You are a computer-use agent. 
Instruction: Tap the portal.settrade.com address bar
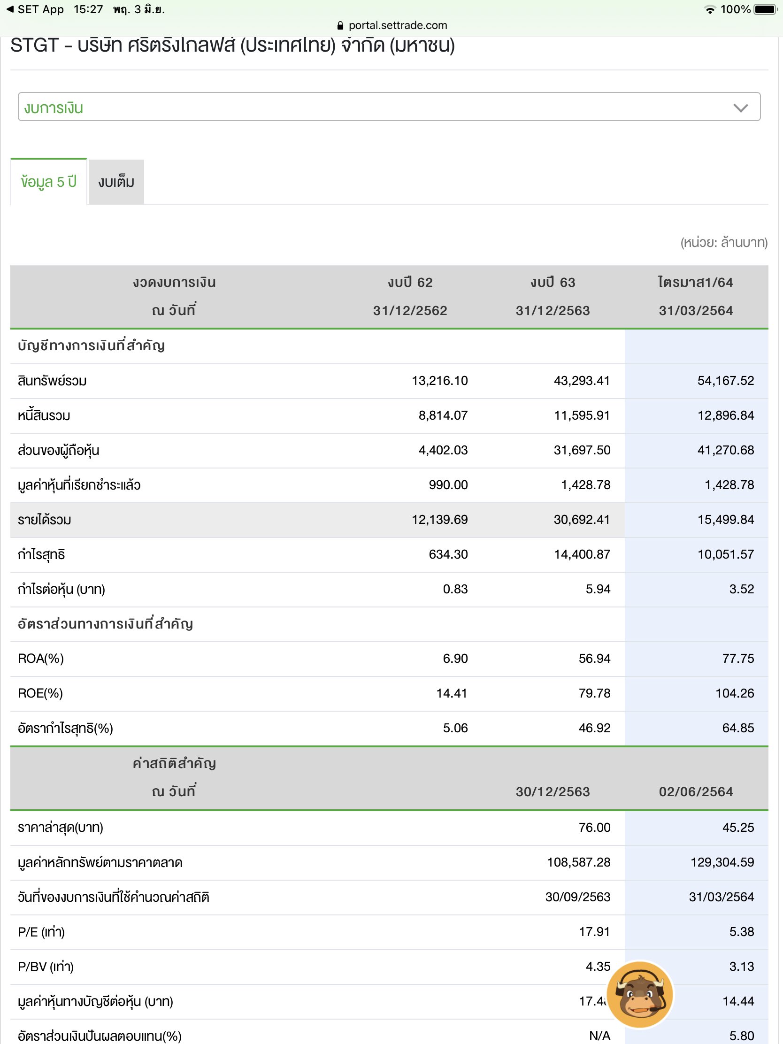tap(392, 25)
